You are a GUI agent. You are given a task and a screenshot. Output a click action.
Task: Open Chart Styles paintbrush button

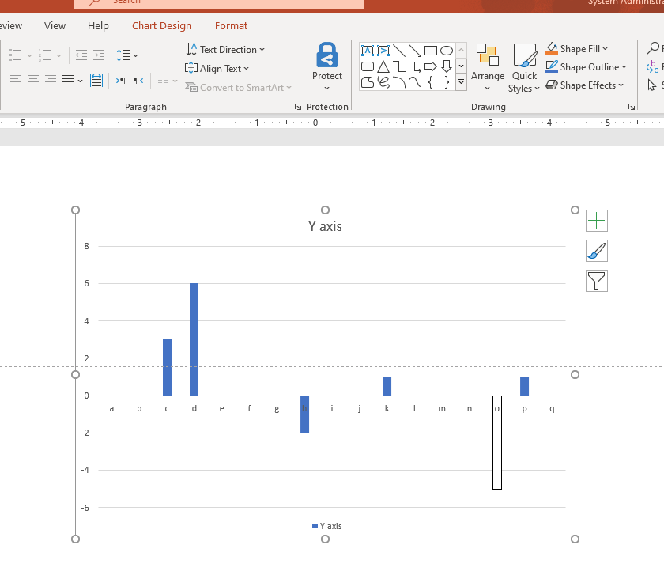point(597,251)
